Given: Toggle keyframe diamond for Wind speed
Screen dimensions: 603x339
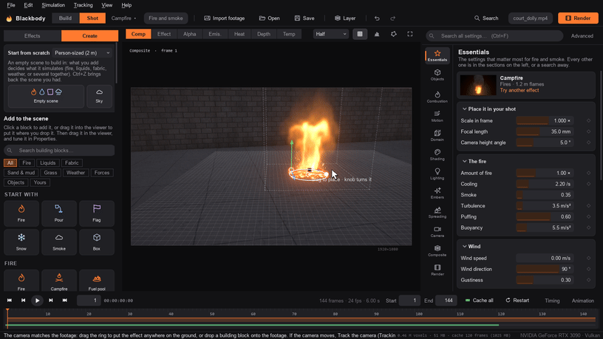Looking at the screenshot, I should (x=588, y=258).
